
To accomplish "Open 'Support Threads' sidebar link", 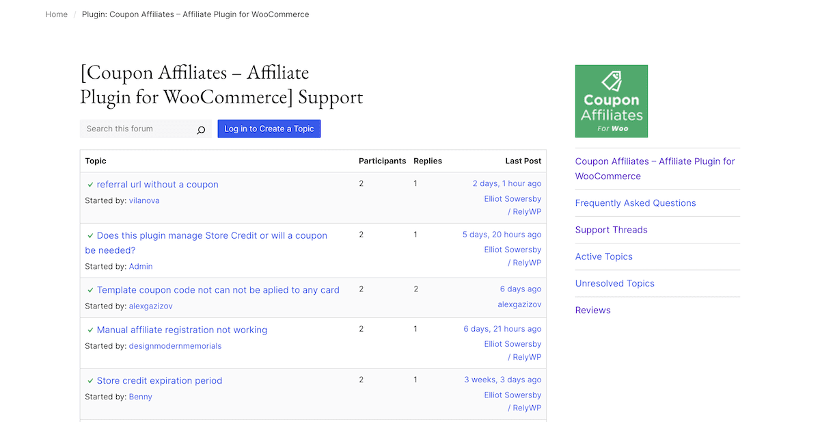I will click(x=612, y=230).
